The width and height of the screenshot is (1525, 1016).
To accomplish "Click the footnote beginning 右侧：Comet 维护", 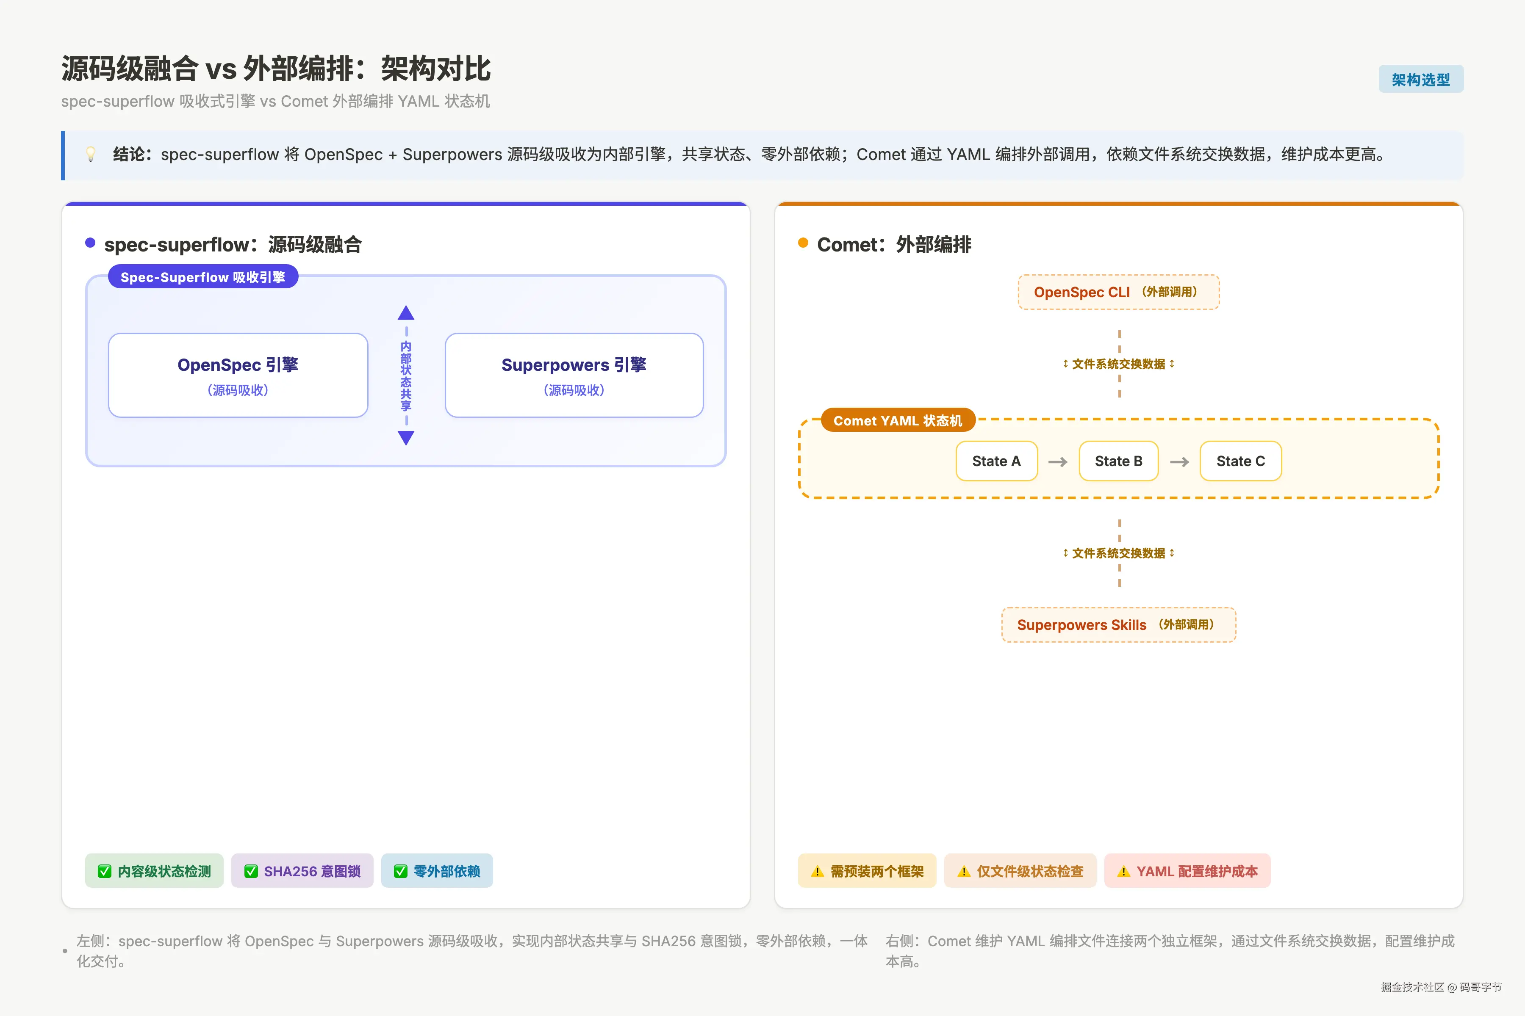I will tap(1170, 951).
